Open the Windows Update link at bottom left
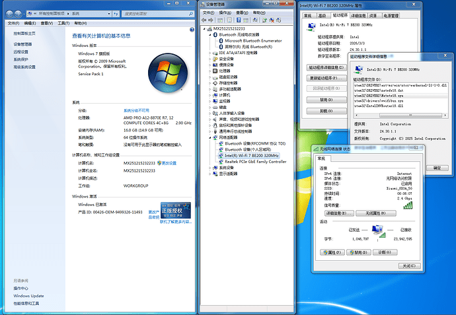This screenshot has height=315, width=456. [28, 296]
